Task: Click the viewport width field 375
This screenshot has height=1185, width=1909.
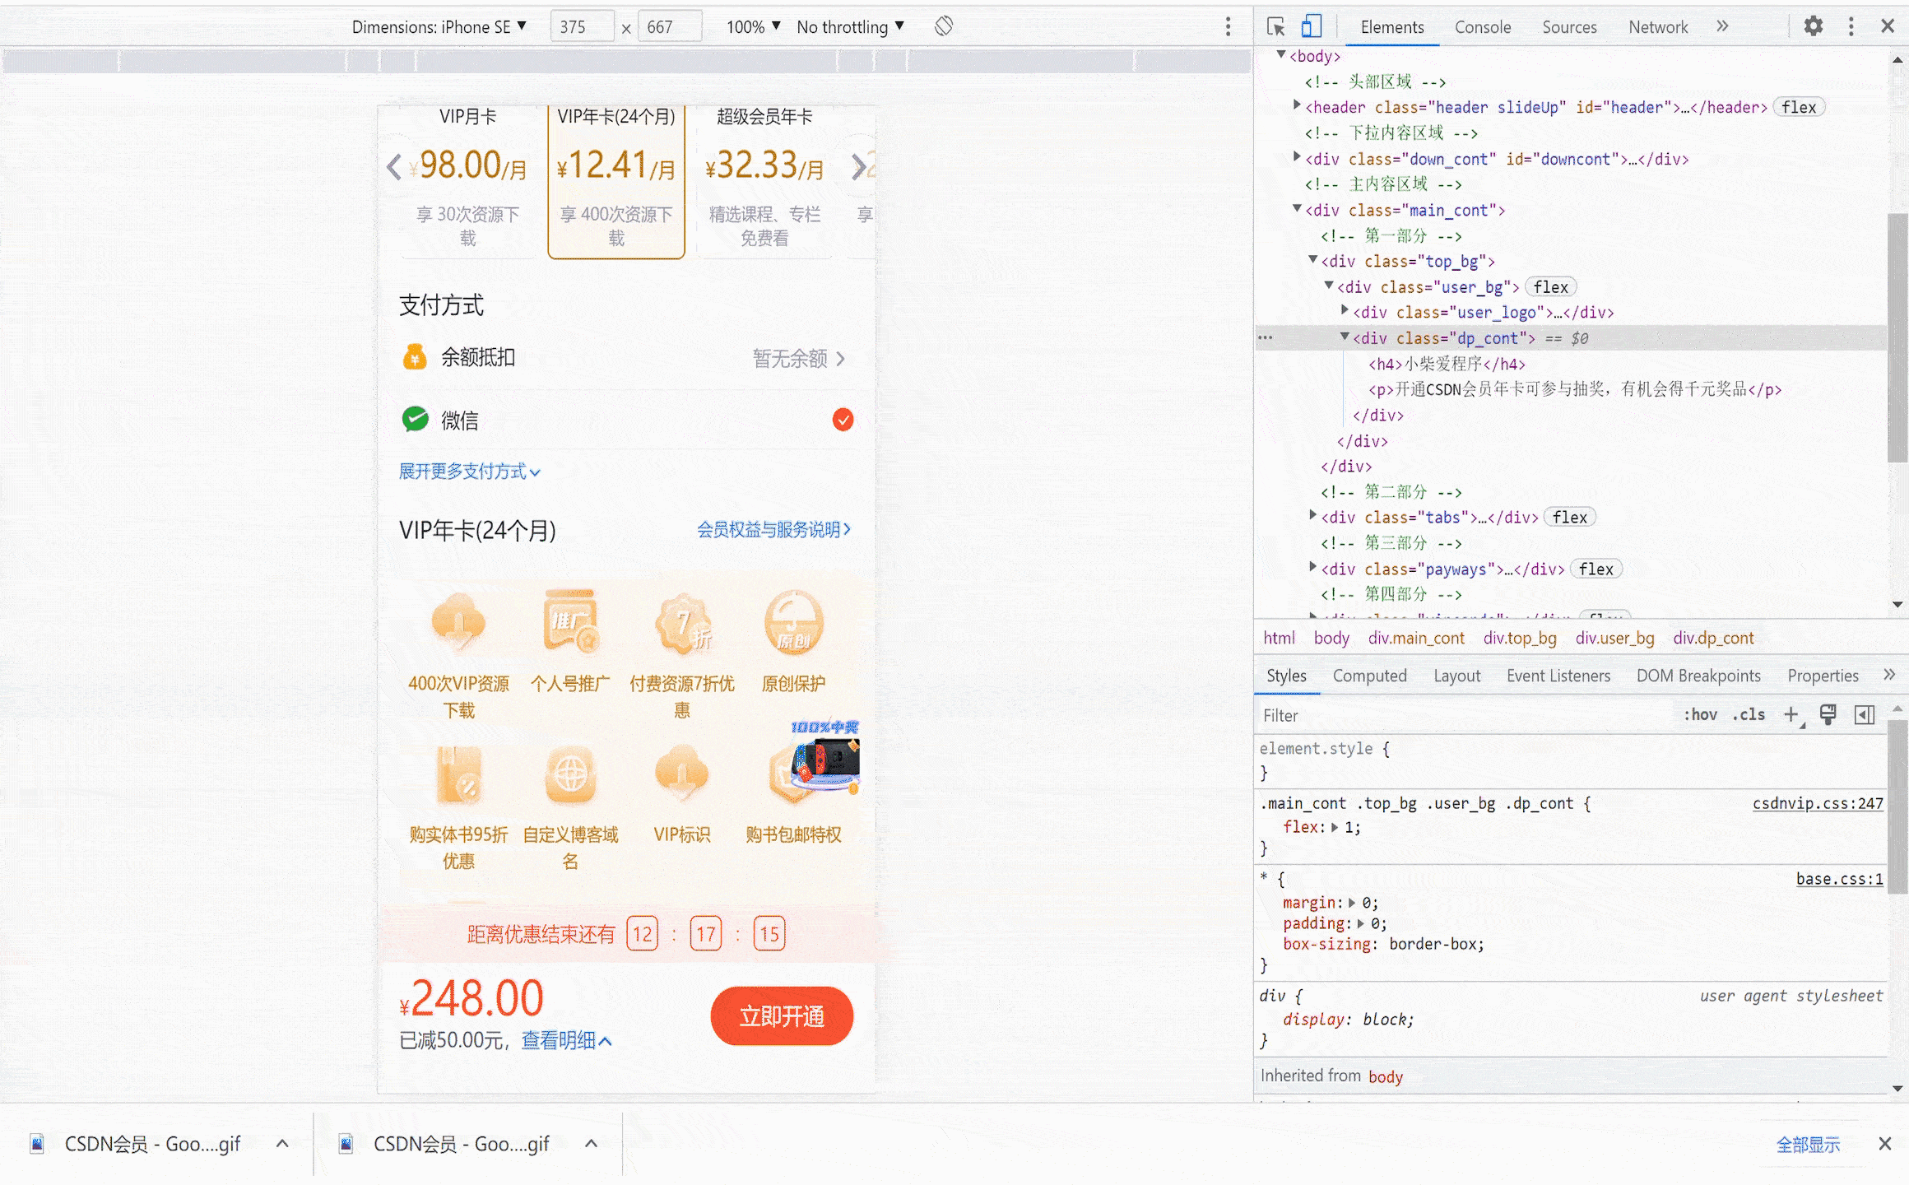Action: [582, 27]
